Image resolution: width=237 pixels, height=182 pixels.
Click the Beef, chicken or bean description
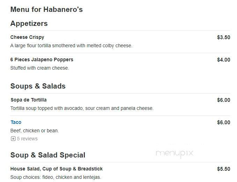click(x=35, y=131)
